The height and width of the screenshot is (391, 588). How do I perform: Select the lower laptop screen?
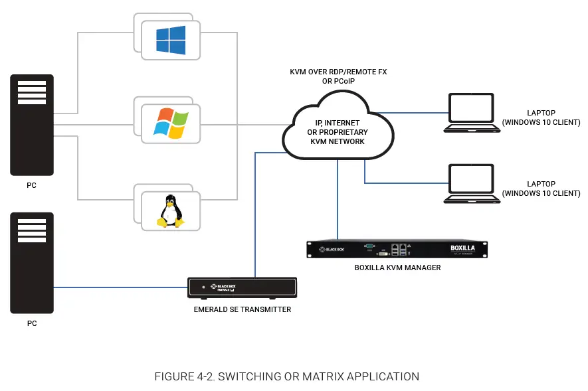point(471,178)
